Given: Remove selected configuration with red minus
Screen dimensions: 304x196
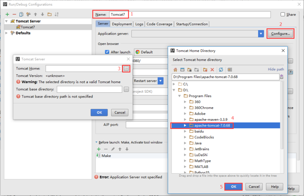Looking at the screenshot, I should pos(14,14).
